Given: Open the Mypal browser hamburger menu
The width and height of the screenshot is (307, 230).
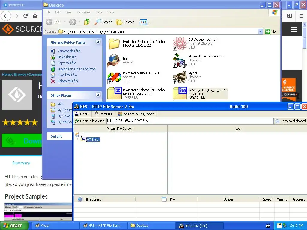Looking at the screenshot, I should [x=301, y=16].
